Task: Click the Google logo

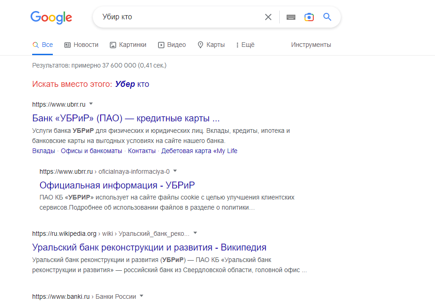Action: pyautogui.click(x=51, y=17)
